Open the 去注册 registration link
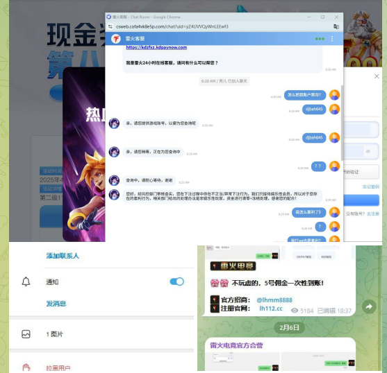This screenshot has height=373, width=387. [373, 214]
